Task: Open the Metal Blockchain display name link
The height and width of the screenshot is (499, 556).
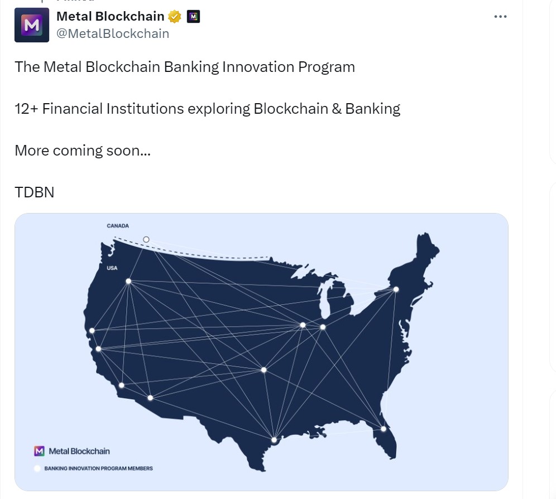Action: pyautogui.click(x=111, y=17)
